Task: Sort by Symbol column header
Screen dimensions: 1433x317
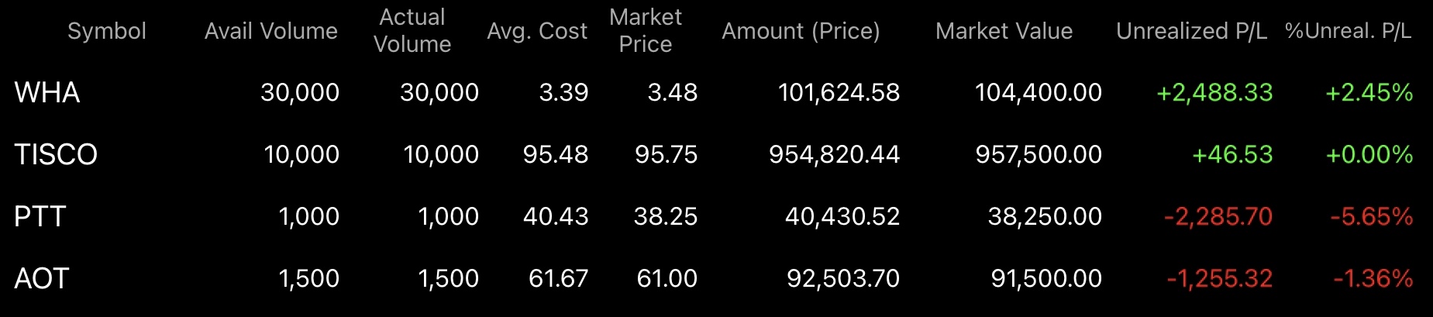Action: tap(107, 31)
